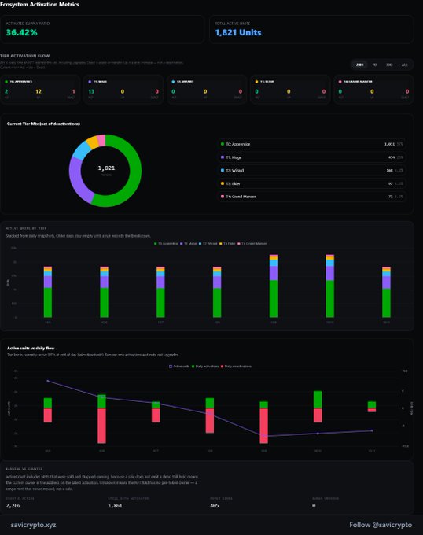This screenshot has width=423, height=535.
Task: Open the T2 Wizard activation flow card
Action: point(207,90)
